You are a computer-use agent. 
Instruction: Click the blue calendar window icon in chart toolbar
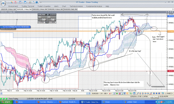(x=134, y=93)
